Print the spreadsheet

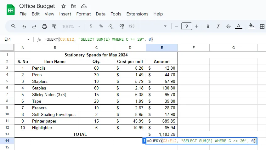coord(44,26)
